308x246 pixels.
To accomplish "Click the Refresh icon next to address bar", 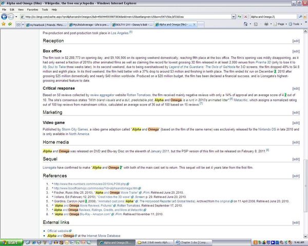I will pyautogui.click(x=239, y=17).
